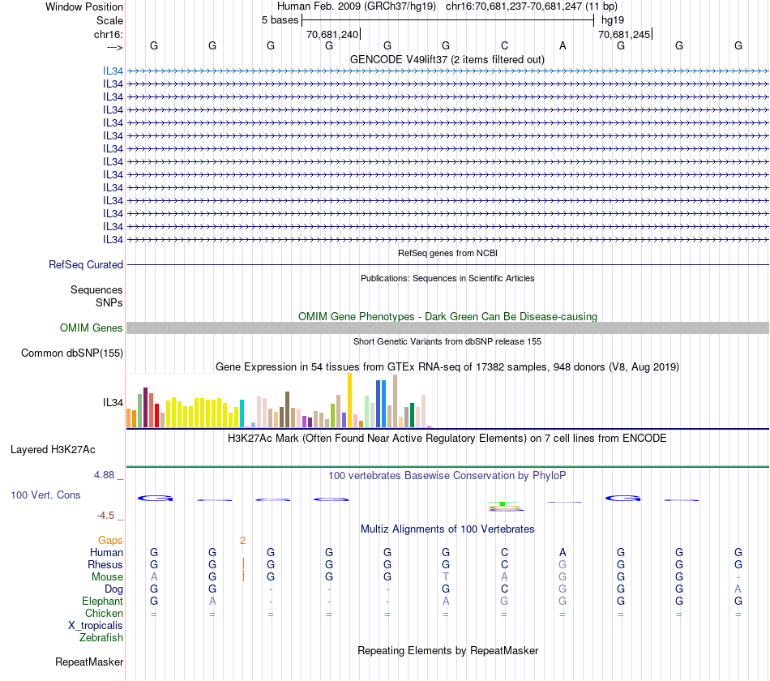
Task: Select the X_tropicalis species row label
Action: pyautogui.click(x=96, y=626)
